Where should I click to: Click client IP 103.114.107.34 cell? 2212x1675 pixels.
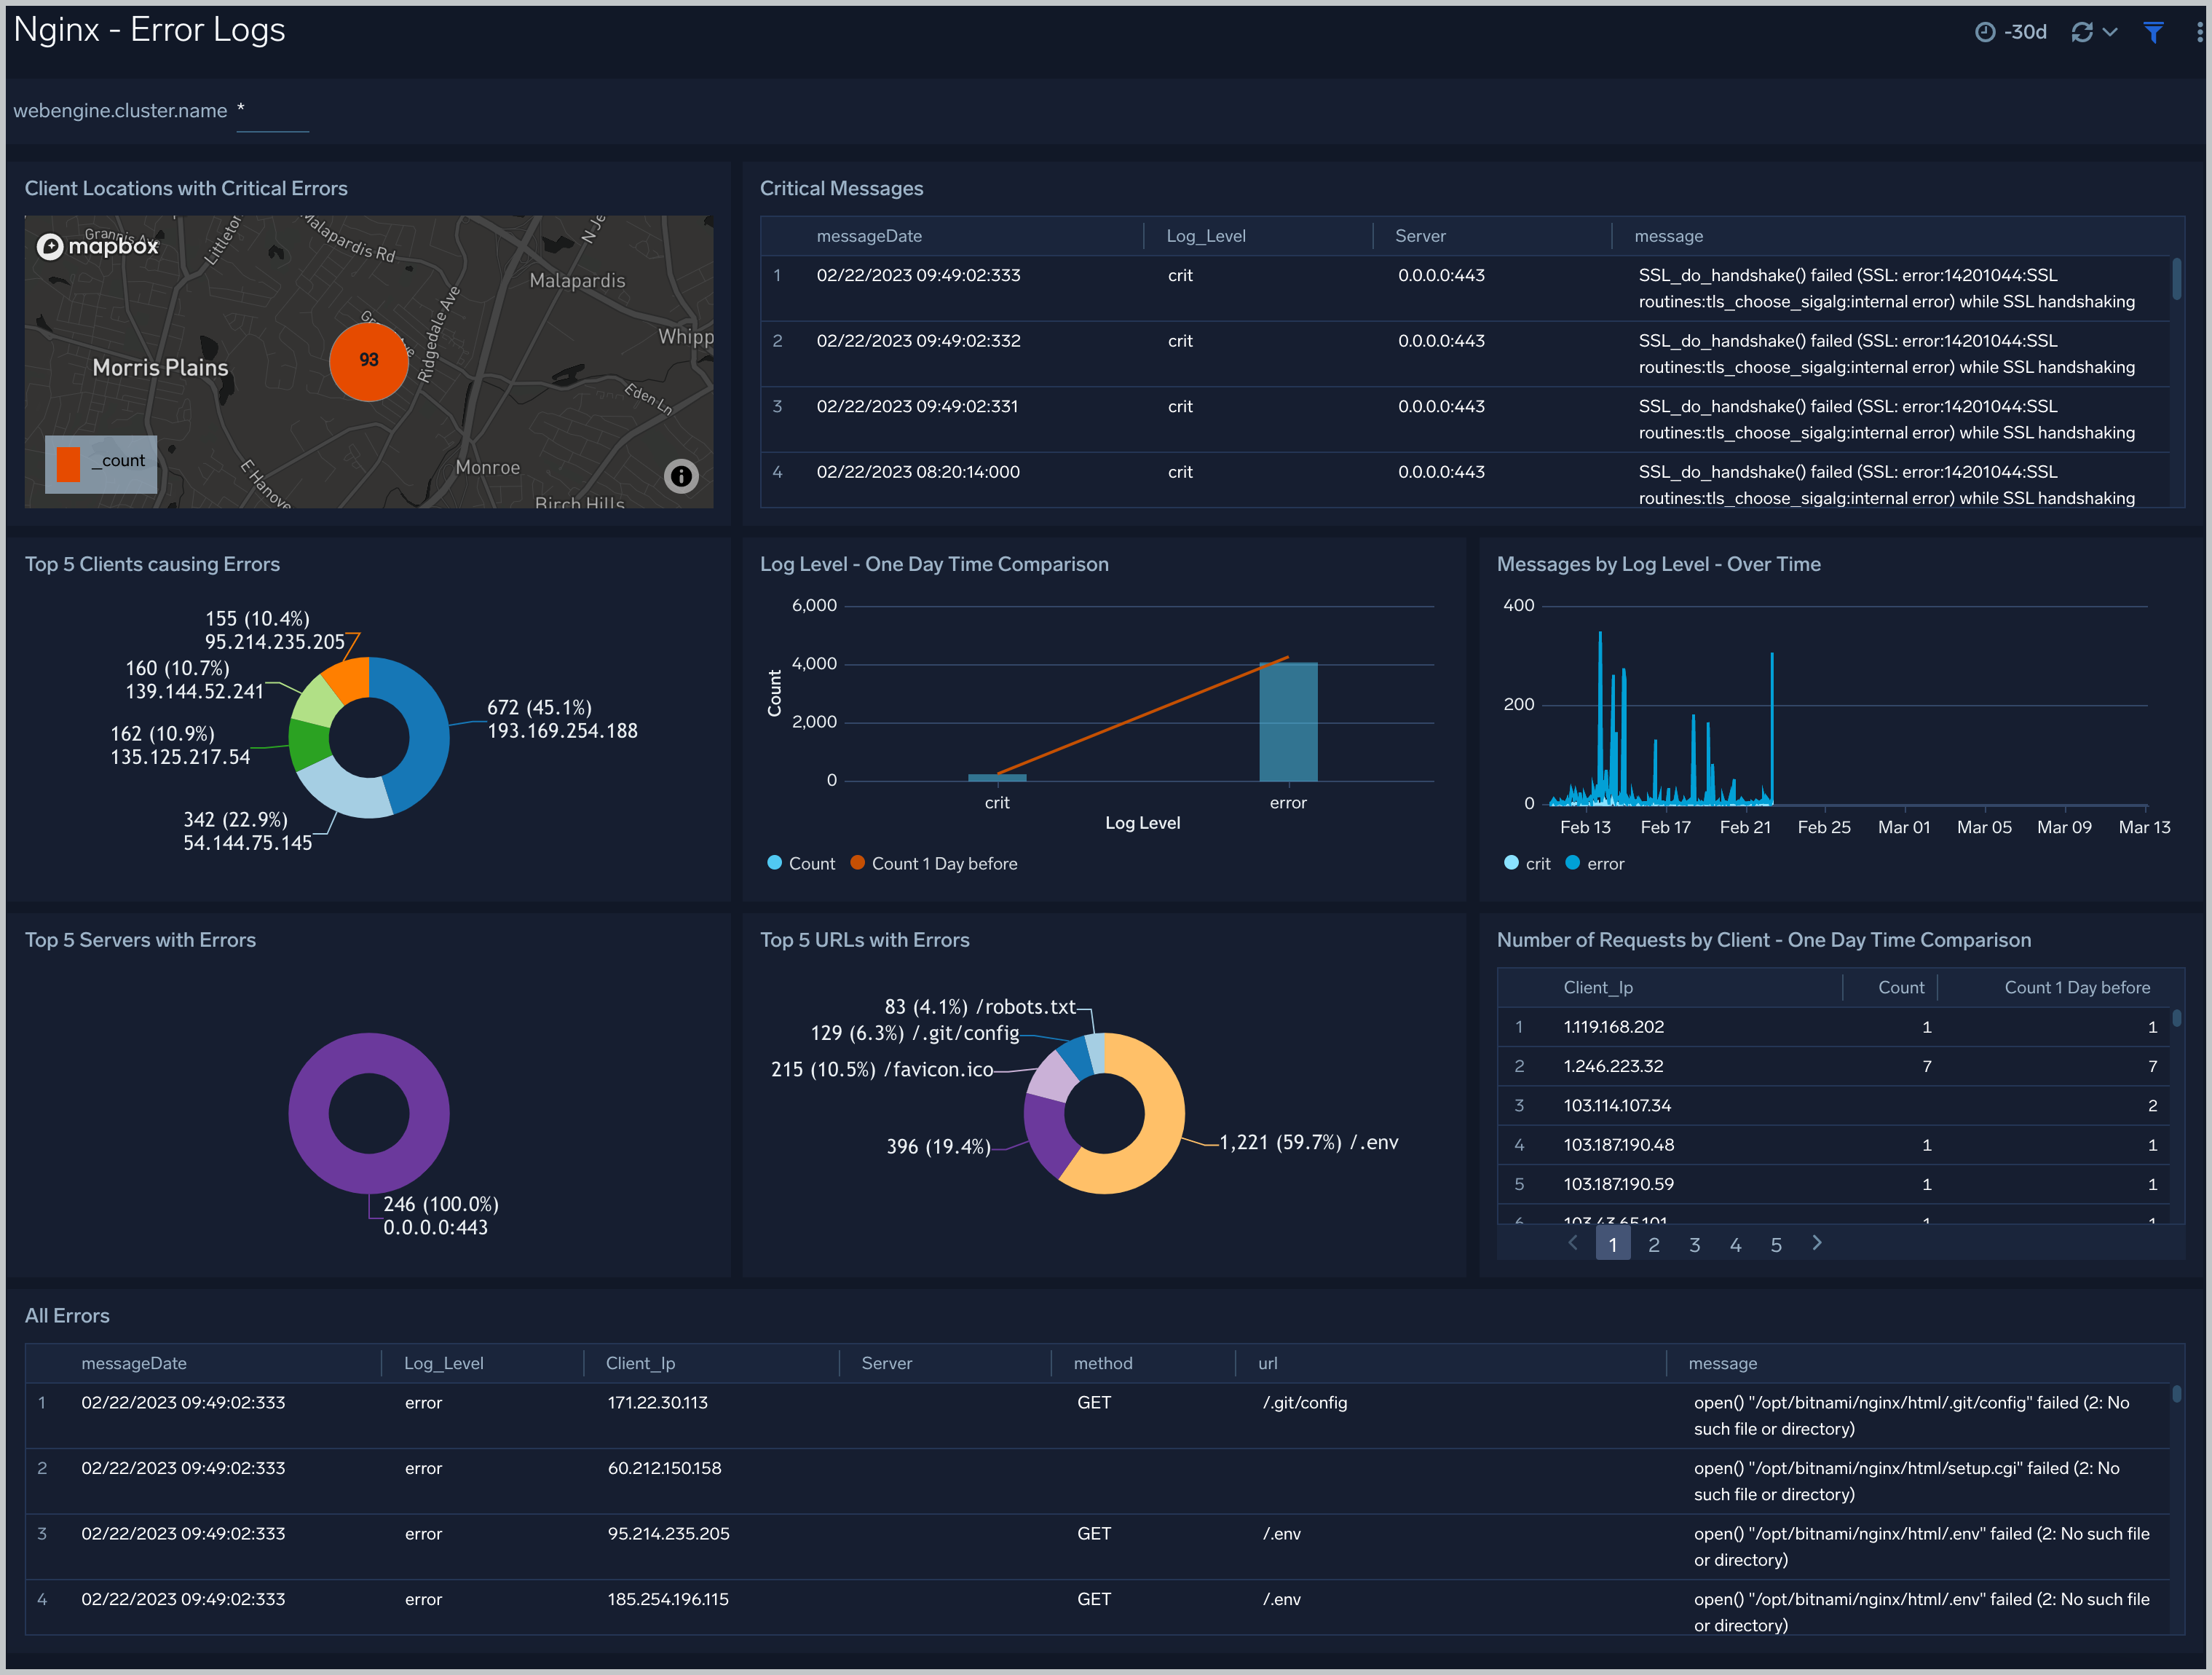point(1617,1105)
